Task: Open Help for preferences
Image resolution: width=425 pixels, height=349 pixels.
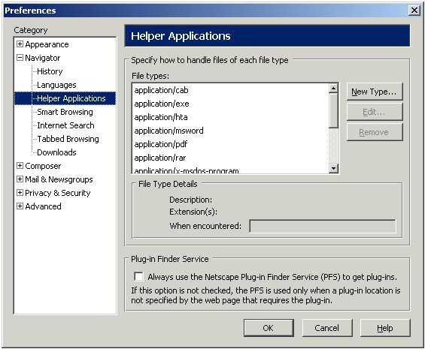Action: pyautogui.click(x=385, y=328)
